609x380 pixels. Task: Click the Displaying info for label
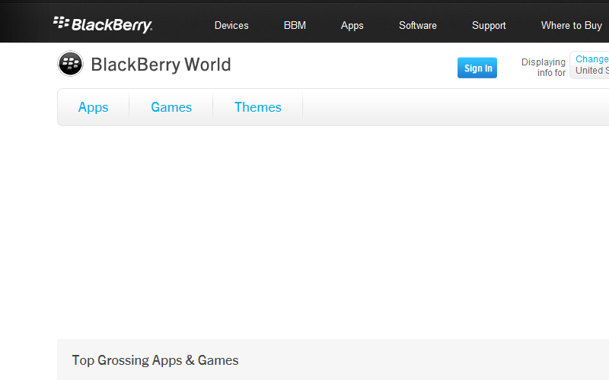click(x=544, y=68)
